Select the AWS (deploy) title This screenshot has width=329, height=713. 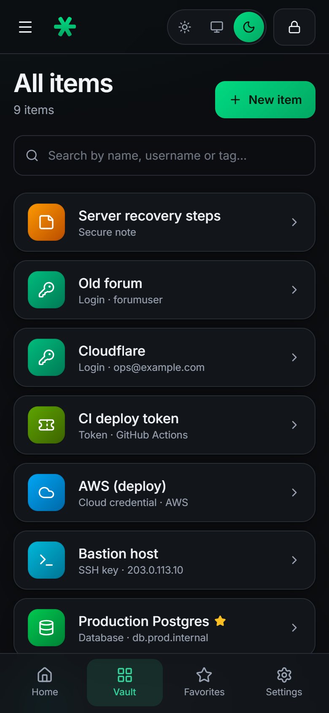coord(122,486)
